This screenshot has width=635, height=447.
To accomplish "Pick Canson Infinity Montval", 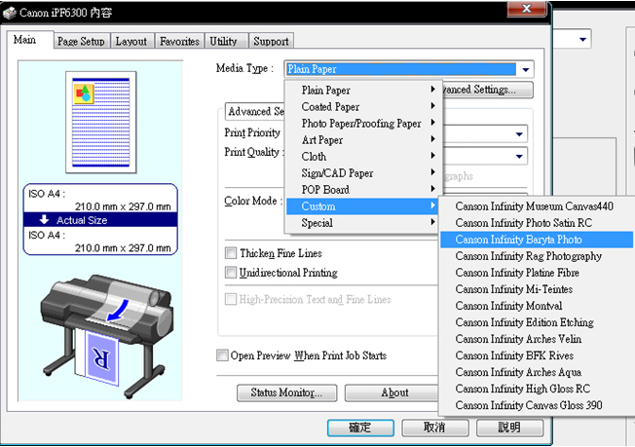I will click(537, 306).
